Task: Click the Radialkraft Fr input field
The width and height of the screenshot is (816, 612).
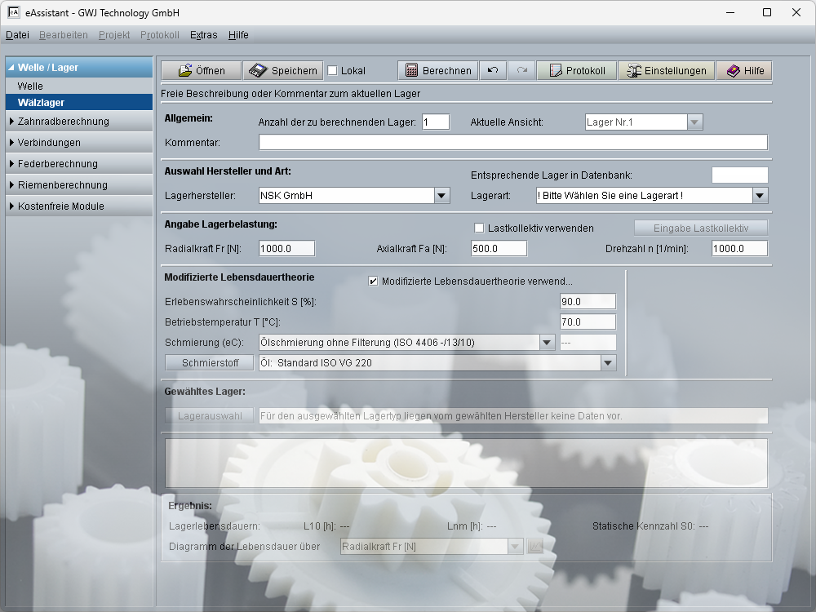Action: 286,249
